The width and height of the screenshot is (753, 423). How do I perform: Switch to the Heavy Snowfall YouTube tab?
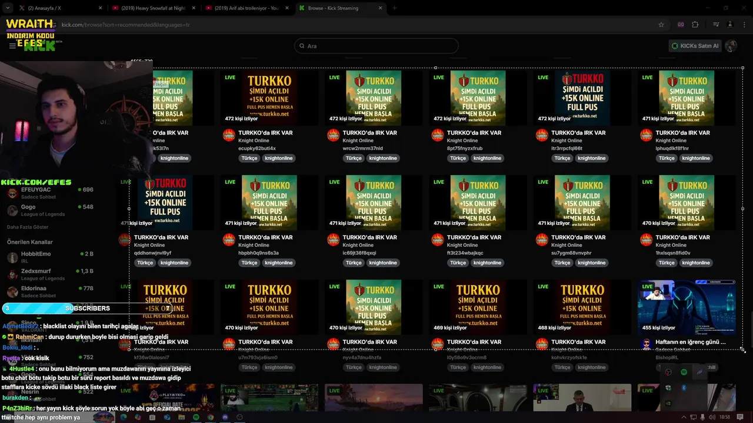point(153,8)
